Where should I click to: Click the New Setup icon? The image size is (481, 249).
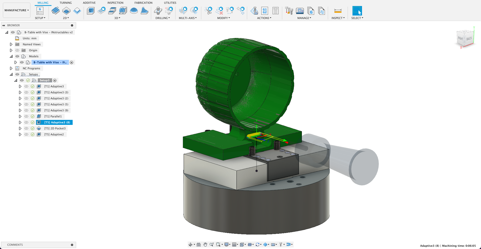tap(40, 11)
